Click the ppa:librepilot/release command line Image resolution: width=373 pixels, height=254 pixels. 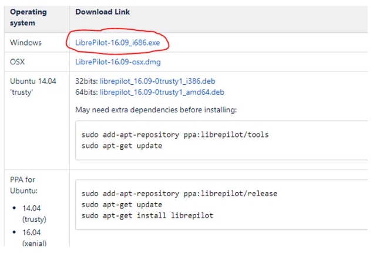[179, 194]
